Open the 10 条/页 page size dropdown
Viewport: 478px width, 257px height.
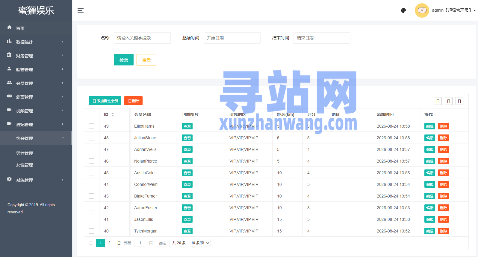pyautogui.click(x=200, y=243)
